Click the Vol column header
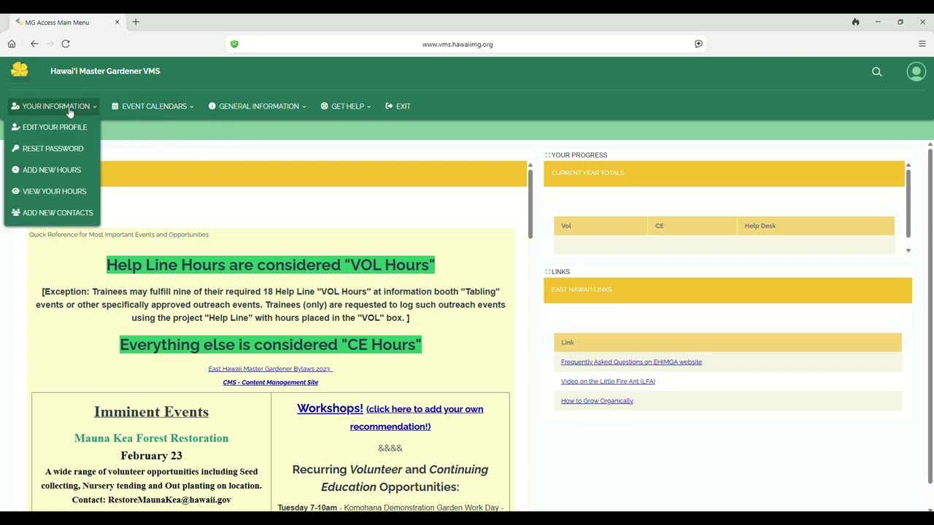Viewport: 934px width, 525px height. click(601, 226)
